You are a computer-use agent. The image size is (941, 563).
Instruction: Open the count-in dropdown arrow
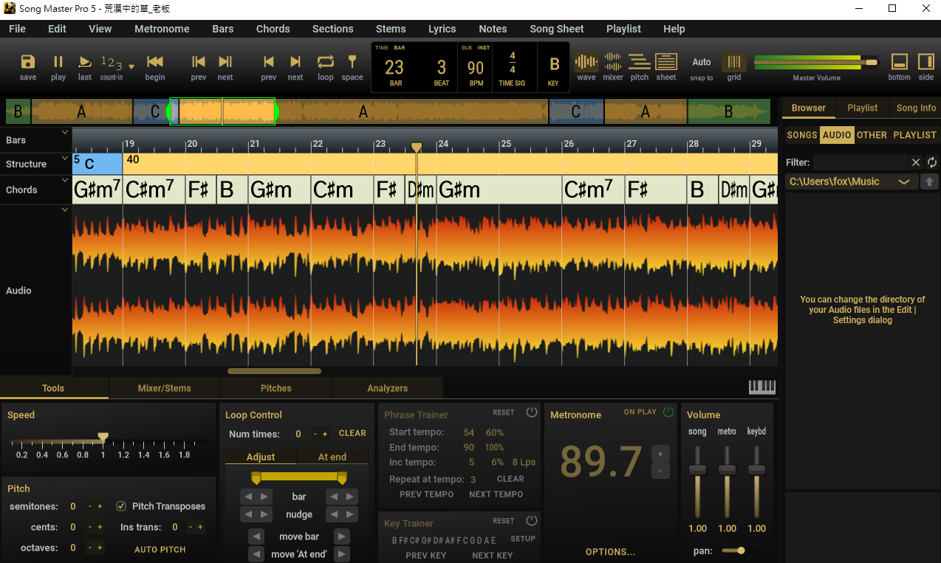click(x=131, y=66)
